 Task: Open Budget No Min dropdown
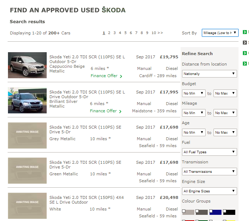[194, 93]
